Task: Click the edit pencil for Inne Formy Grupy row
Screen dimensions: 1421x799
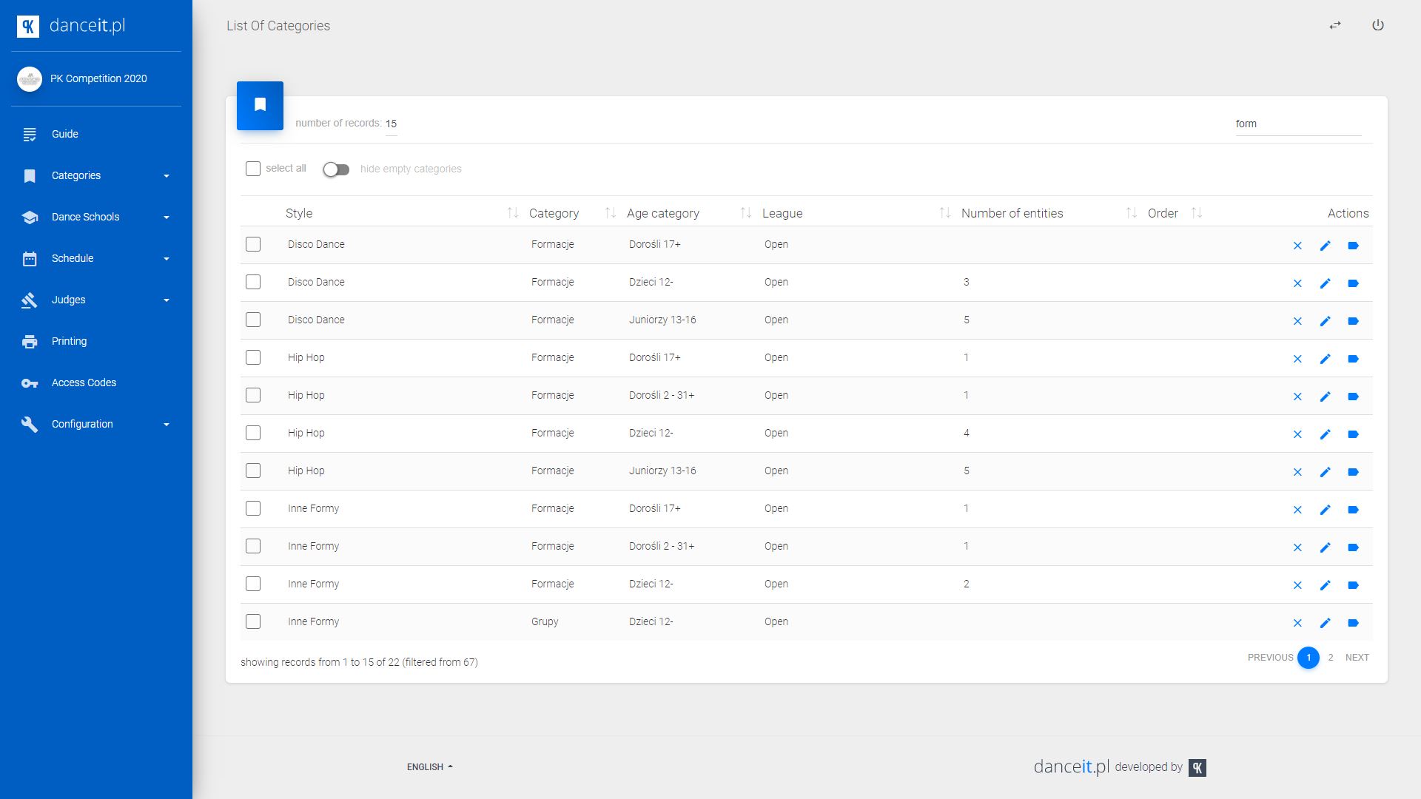Action: [x=1325, y=623]
